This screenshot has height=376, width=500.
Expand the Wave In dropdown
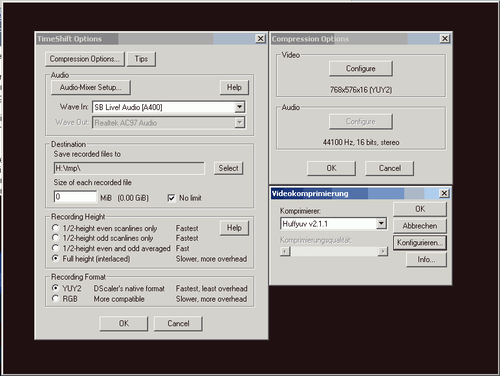(239, 107)
